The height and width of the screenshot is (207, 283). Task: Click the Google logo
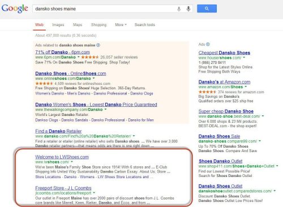tap(15, 8)
